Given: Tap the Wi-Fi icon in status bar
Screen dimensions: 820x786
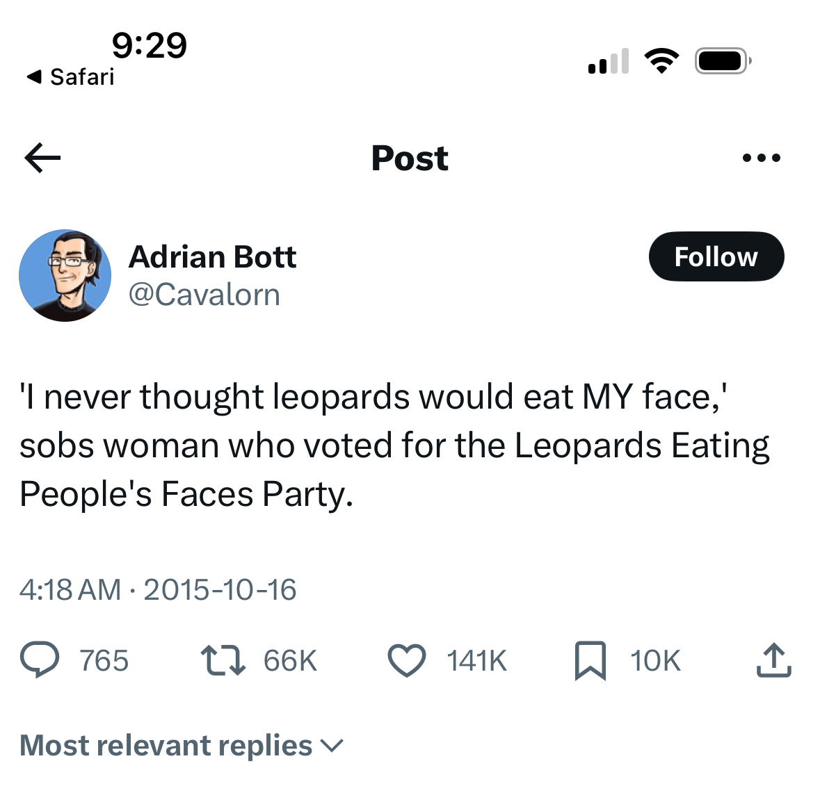Looking at the screenshot, I should click(x=661, y=61).
